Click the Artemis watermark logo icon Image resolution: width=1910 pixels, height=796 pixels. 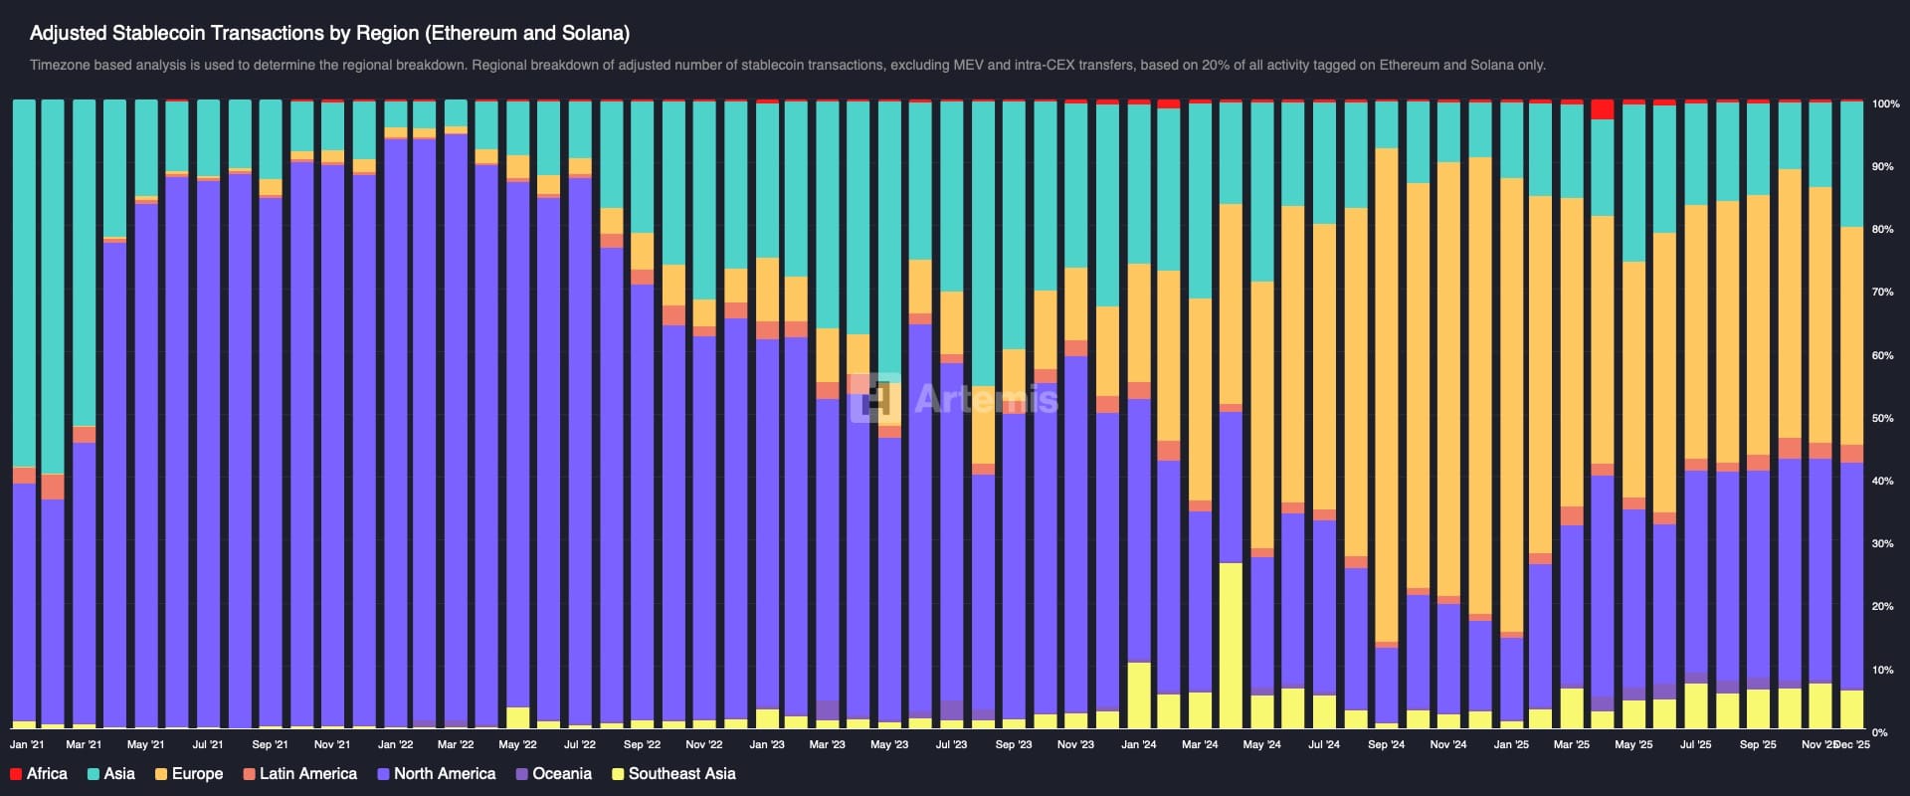click(876, 399)
